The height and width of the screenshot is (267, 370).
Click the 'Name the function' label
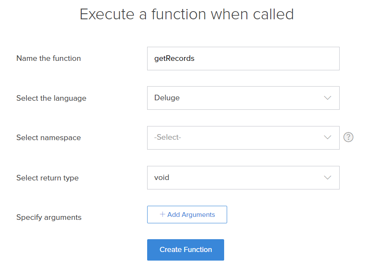tap(49, 58)
